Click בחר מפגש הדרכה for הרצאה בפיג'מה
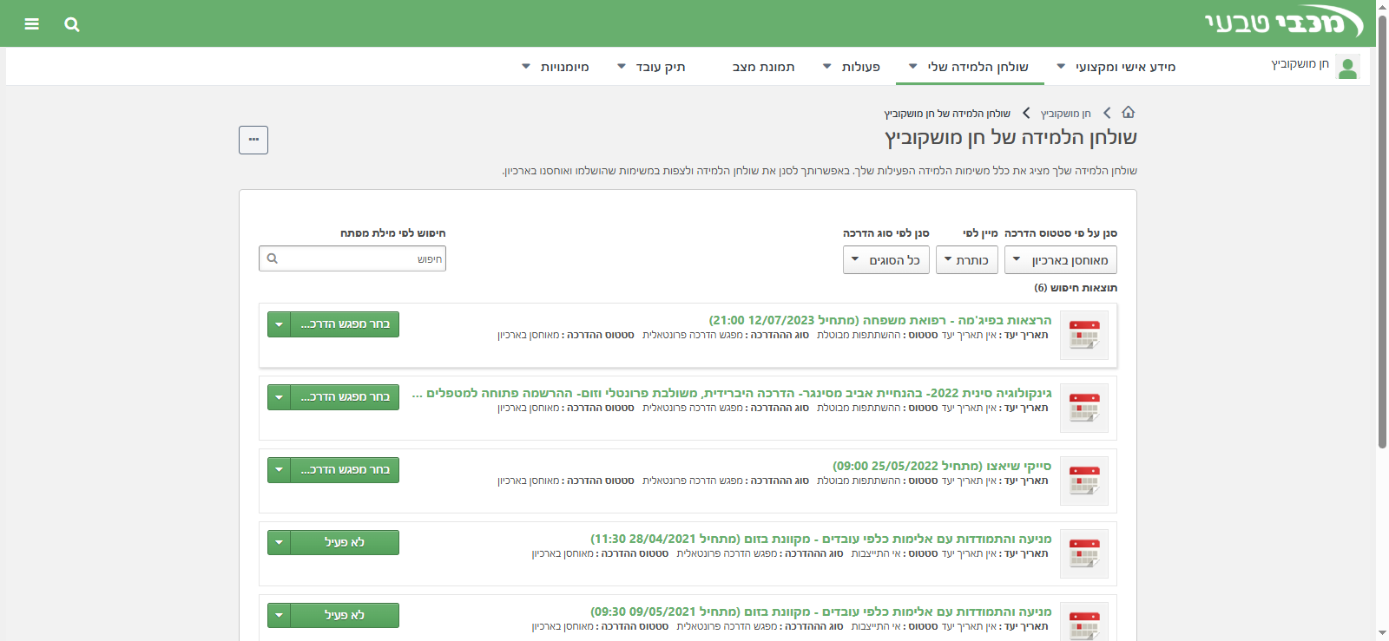Image resolution: width=1389 pixels, height=641 pixels. pyautogui.click(x=345, y=324)
